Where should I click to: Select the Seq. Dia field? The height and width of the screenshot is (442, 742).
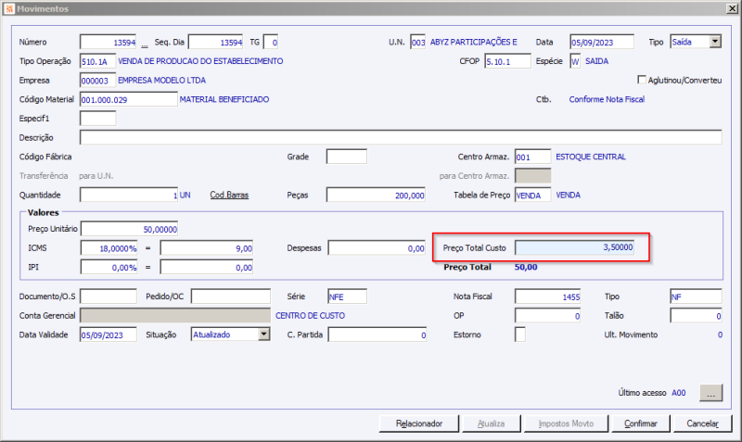[216, 42]
